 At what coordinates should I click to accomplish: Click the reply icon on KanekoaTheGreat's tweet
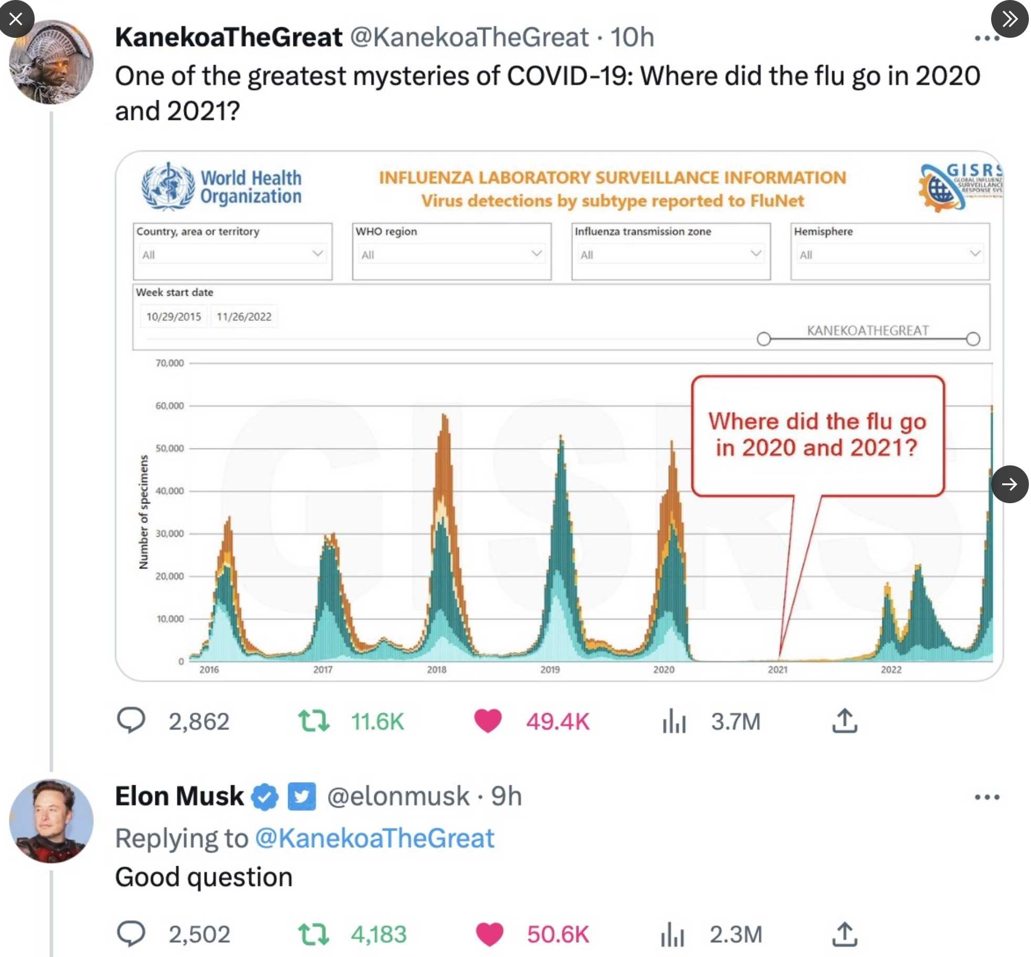[131, 720]
